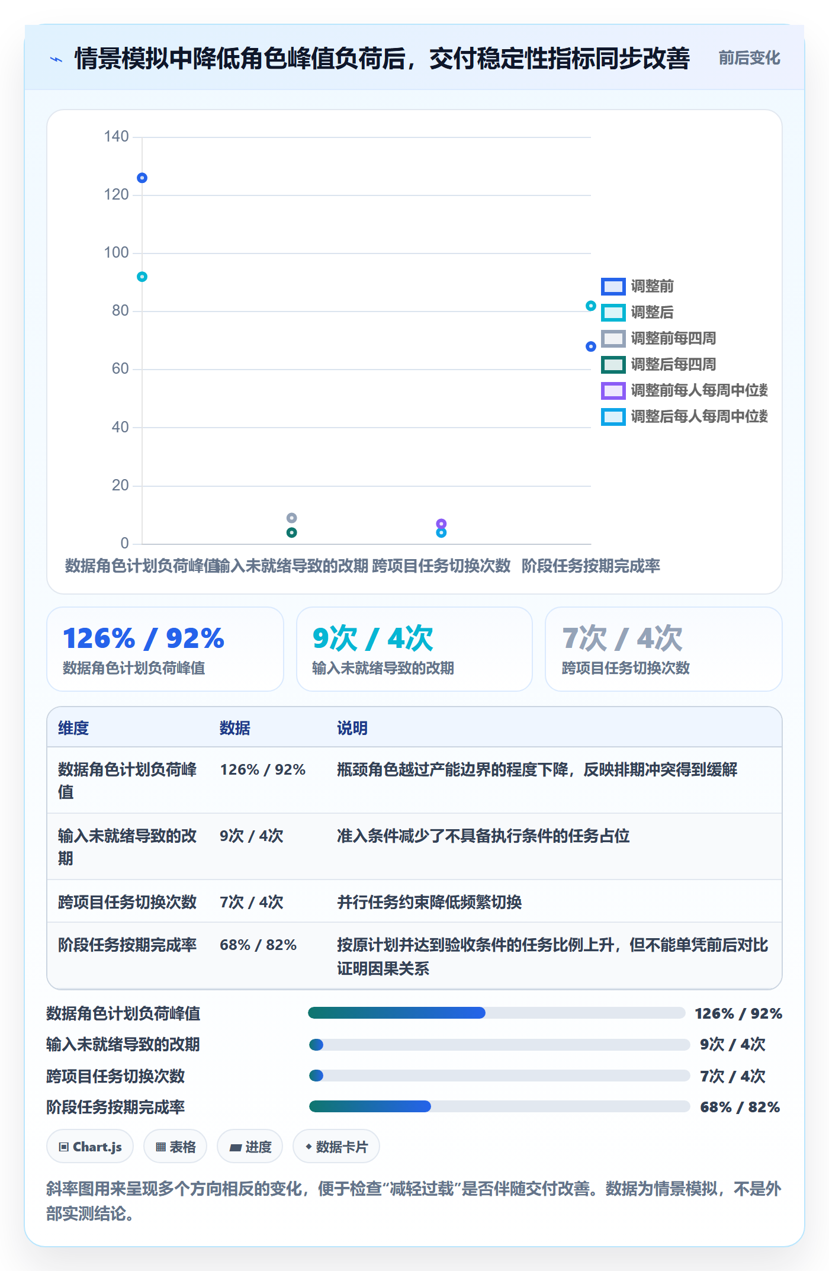This screenshot has height=1271, width=829.
Task: Click the gray 9 data point for 改期
Action: 291,518
